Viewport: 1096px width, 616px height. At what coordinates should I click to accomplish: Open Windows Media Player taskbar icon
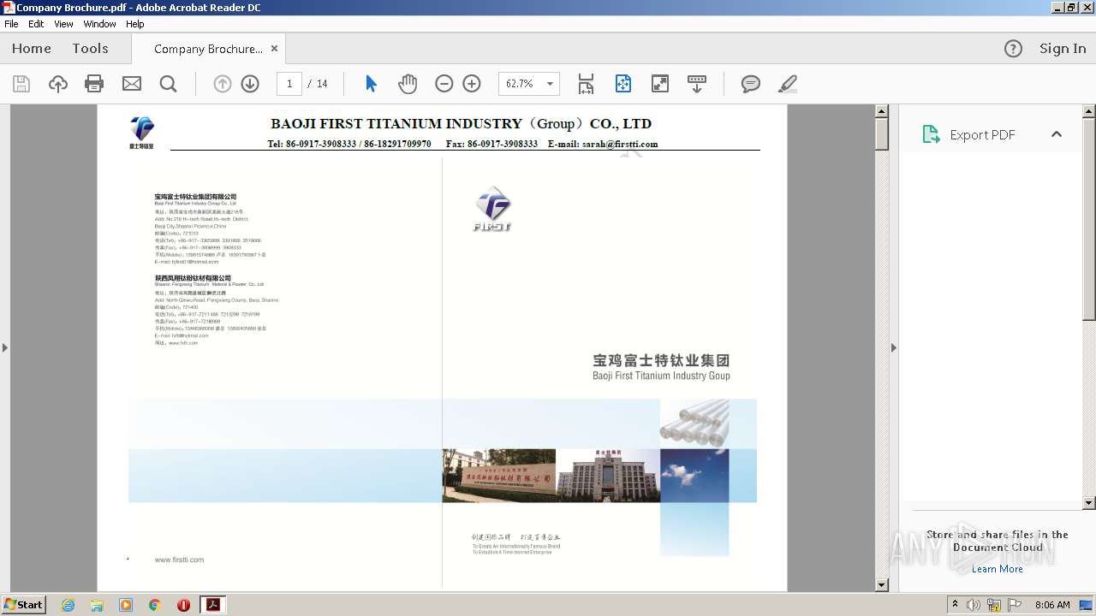(x=126, y=605)
